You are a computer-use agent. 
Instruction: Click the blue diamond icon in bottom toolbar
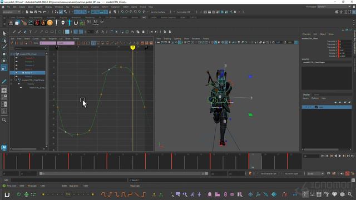(274, 194)
